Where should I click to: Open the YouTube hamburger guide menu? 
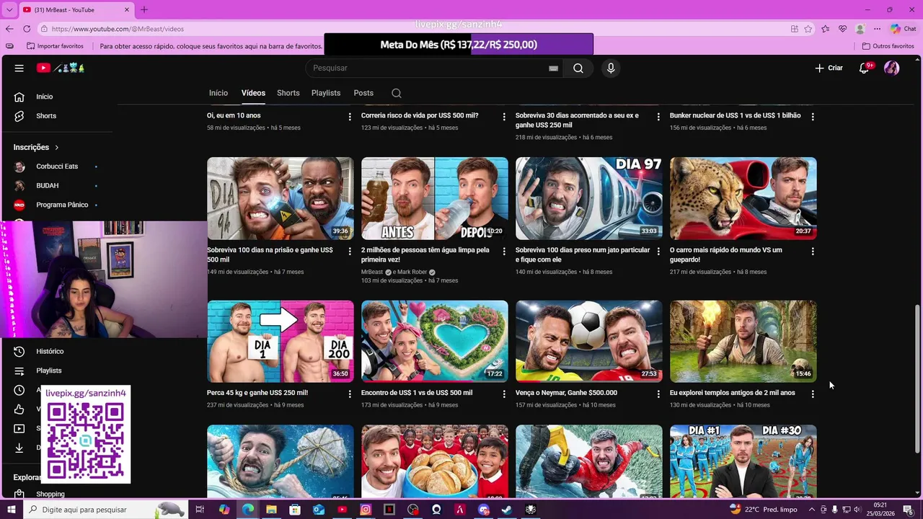pos(19,68)
